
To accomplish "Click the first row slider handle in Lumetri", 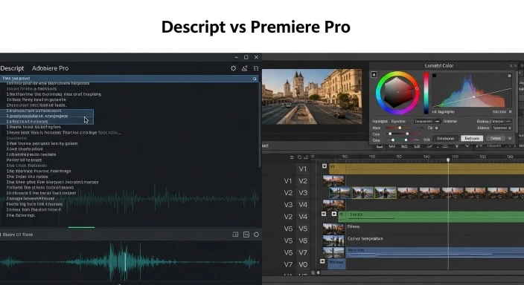I will tap(400, 128).
